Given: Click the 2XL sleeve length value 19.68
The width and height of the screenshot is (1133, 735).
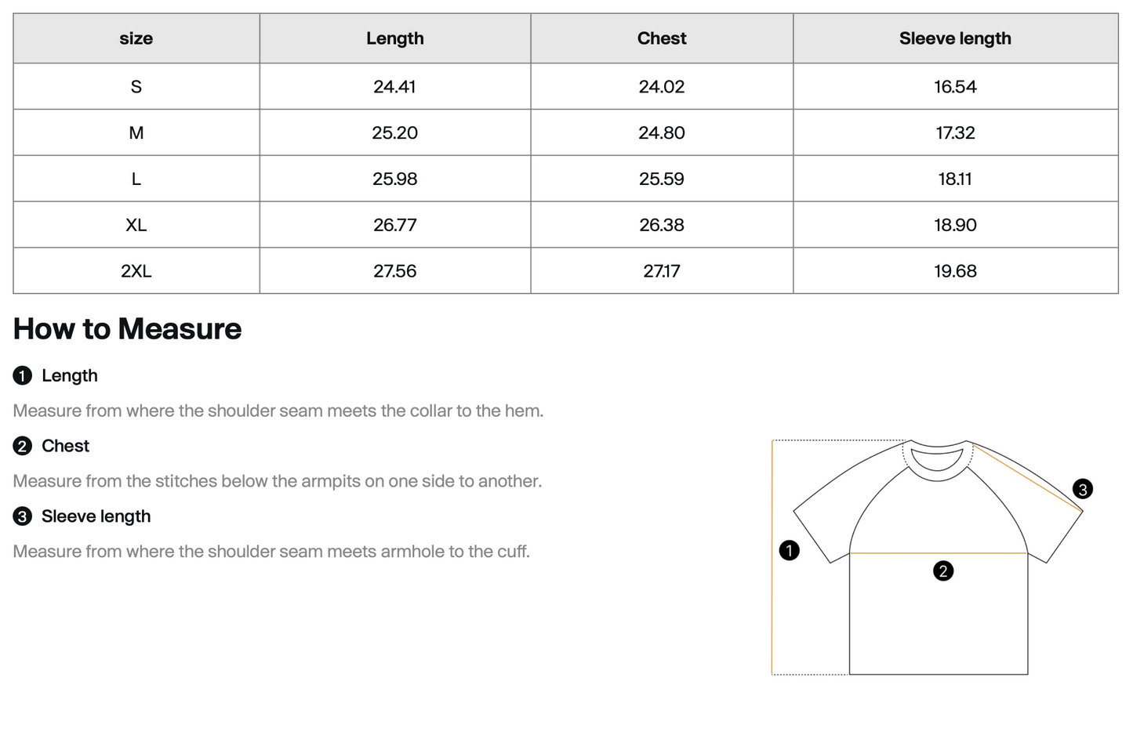Looking at the screenshot, I should coord(955,272).
